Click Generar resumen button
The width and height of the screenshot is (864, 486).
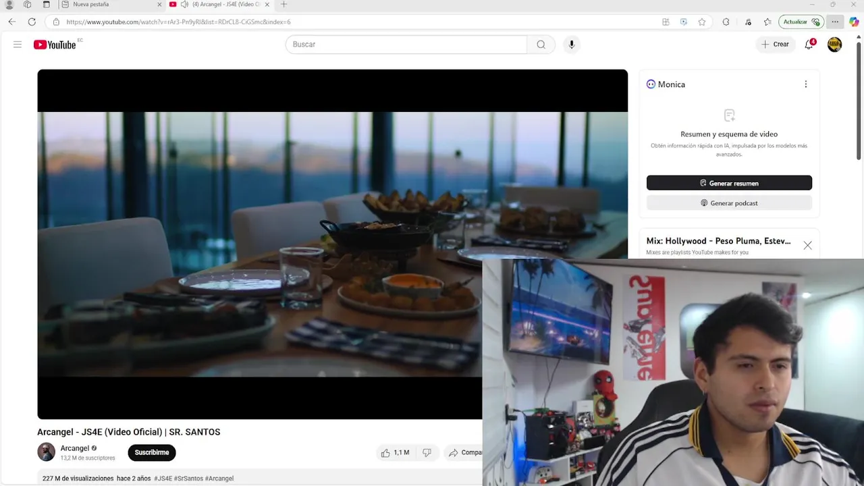click(729, 183)
